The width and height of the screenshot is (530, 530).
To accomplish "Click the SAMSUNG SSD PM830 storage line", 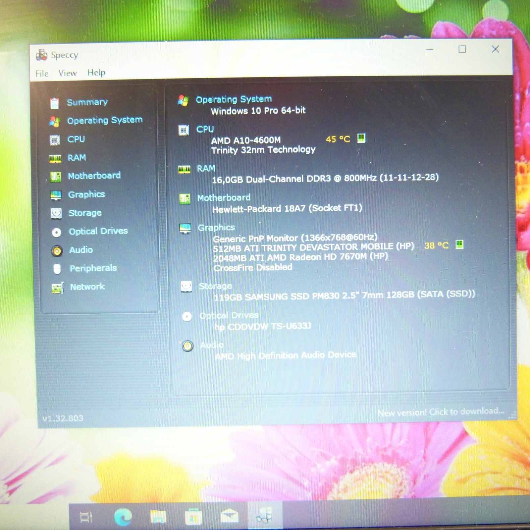I will coord(344,295).
